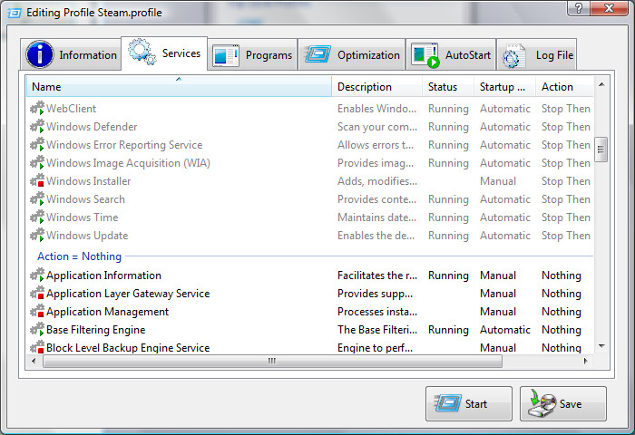The image size is (635, 435).
Task: Open the Optimization tab
Action: coord(352,55)
